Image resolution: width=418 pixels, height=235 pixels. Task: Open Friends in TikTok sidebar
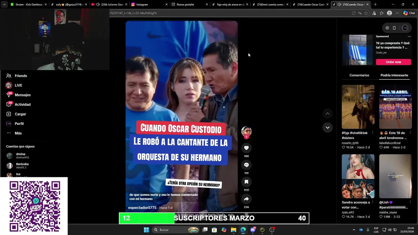tap(21, 76)
